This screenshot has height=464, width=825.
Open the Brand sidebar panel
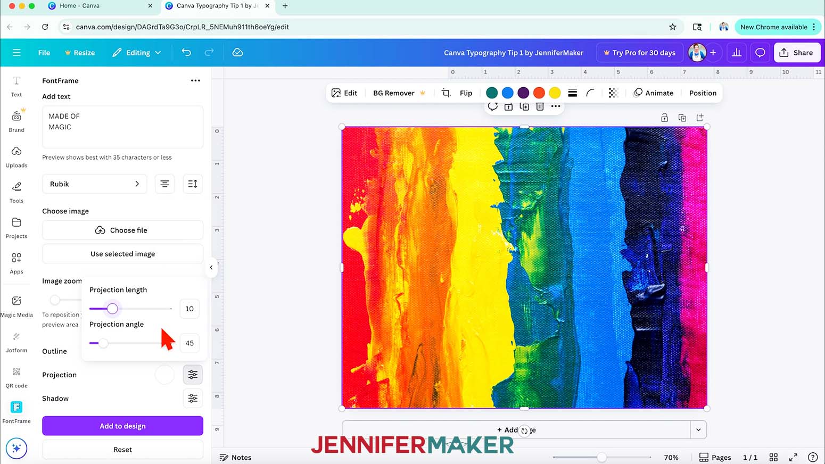click(x=16, y=121)
